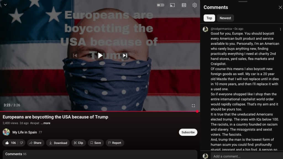Enter fullscreen mode

click(193, 105)
